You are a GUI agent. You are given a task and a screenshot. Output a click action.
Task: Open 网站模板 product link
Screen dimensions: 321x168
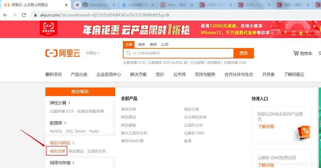(128, 125)
